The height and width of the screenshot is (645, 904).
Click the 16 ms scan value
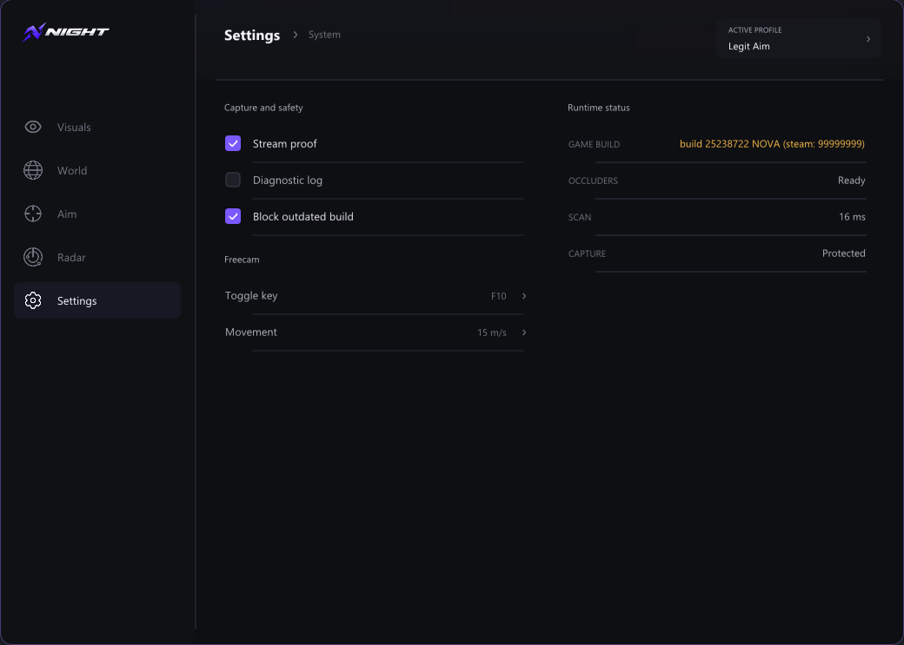coord(852,216)
